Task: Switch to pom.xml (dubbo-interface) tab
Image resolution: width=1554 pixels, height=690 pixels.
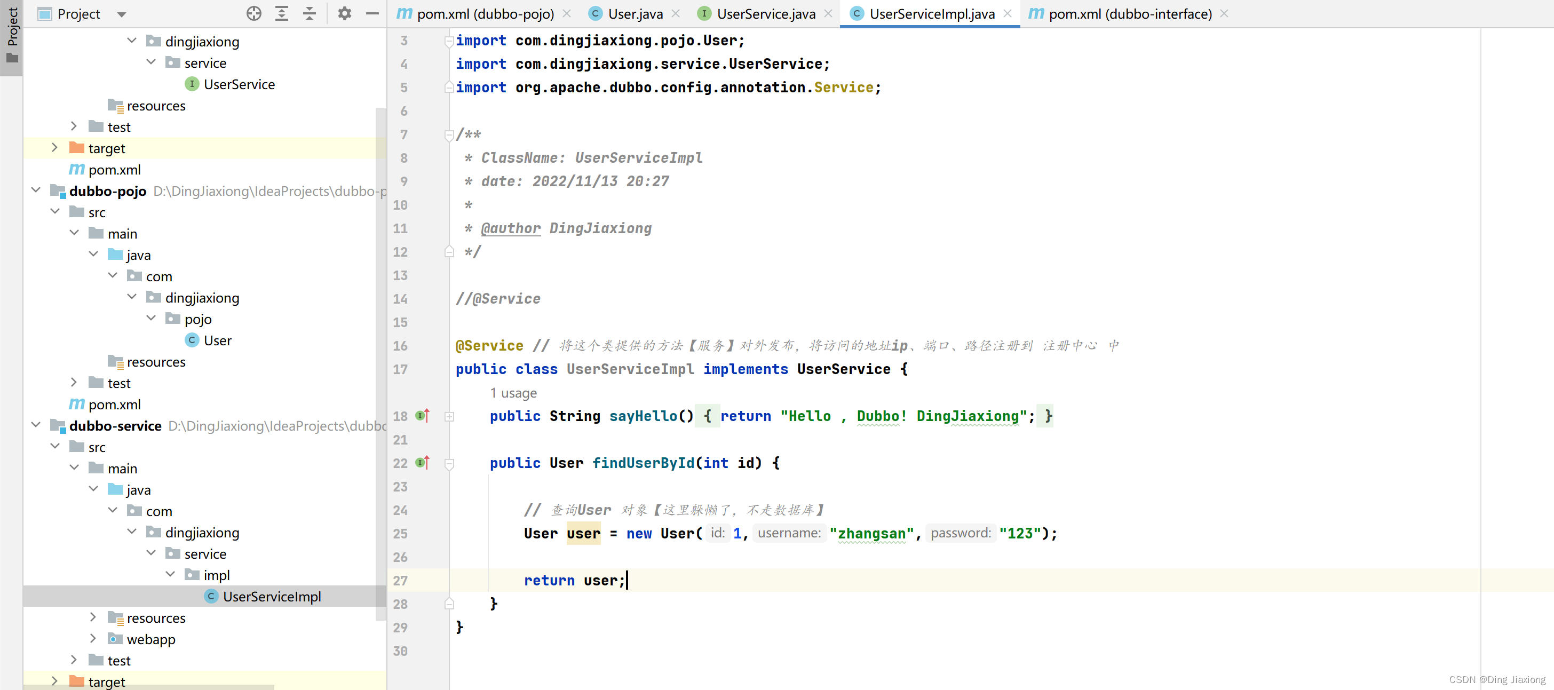Action: pyautogui.click(x=1129, y=14)
